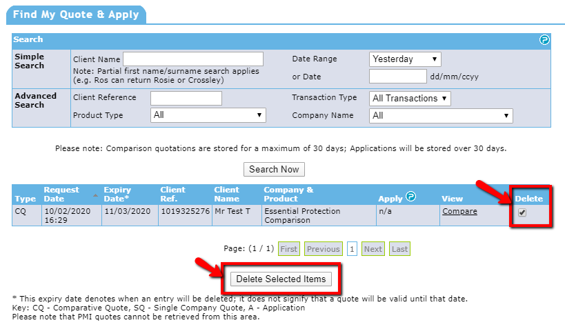
Task: Focus the Client Name text field
Action: coord(193,59)
